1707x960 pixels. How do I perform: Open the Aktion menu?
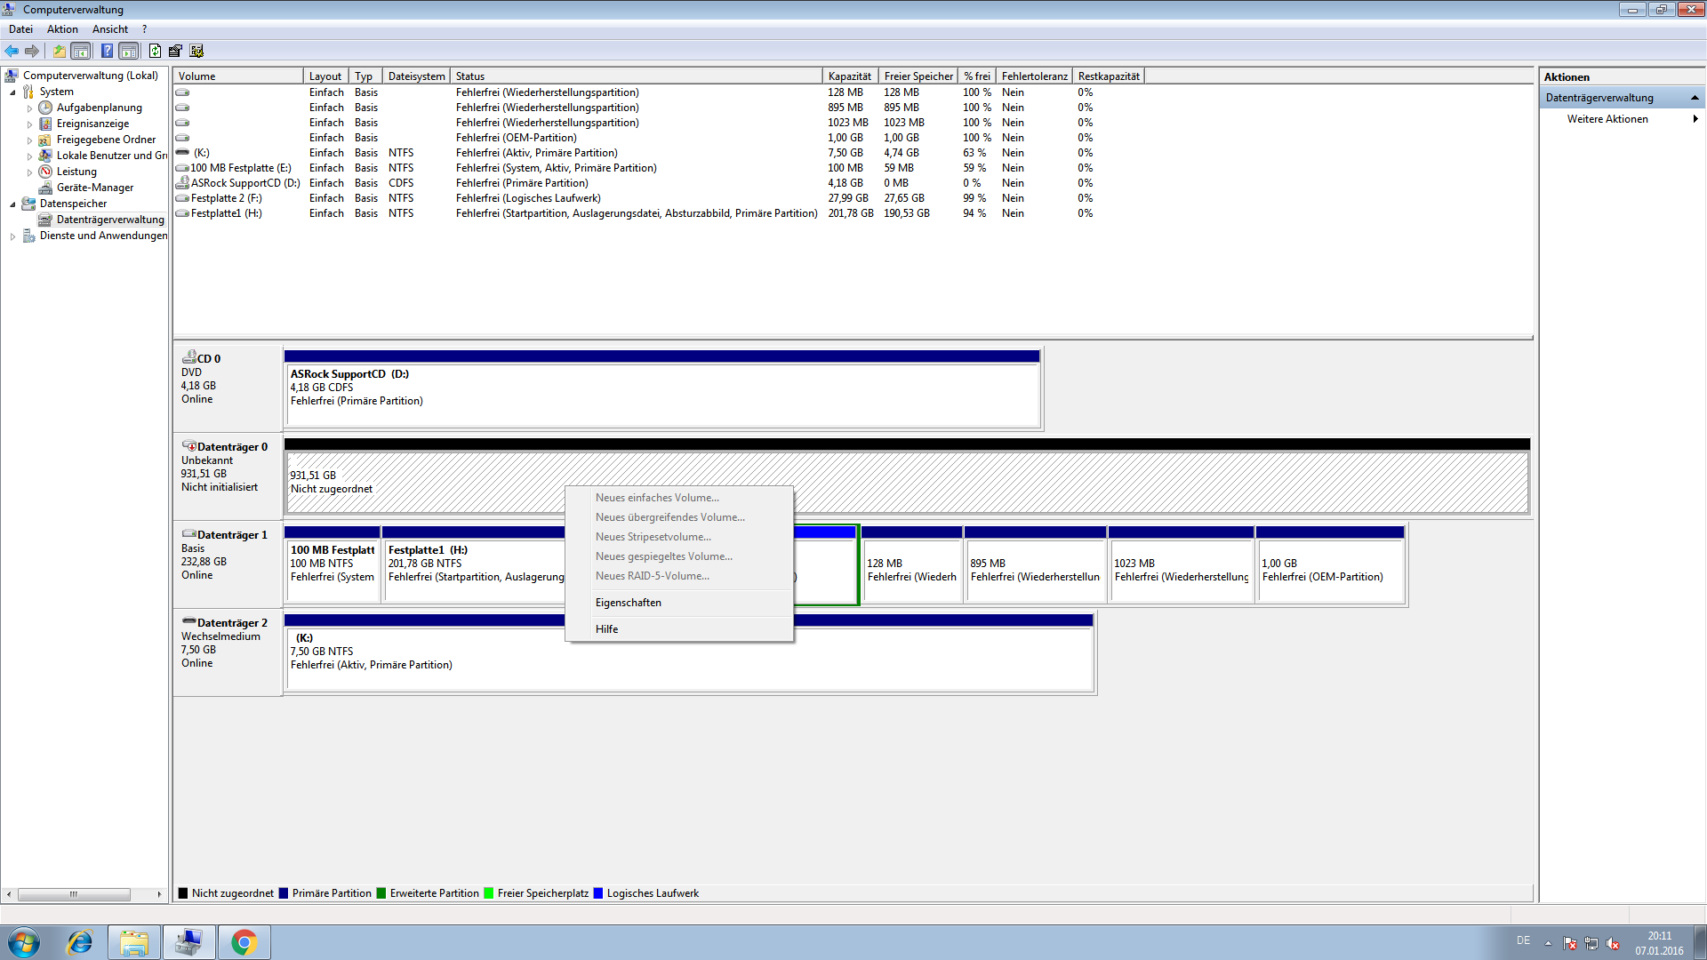point(62,29)
